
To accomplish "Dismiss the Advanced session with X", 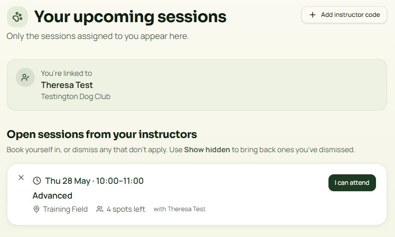I will tap(21, 177).
